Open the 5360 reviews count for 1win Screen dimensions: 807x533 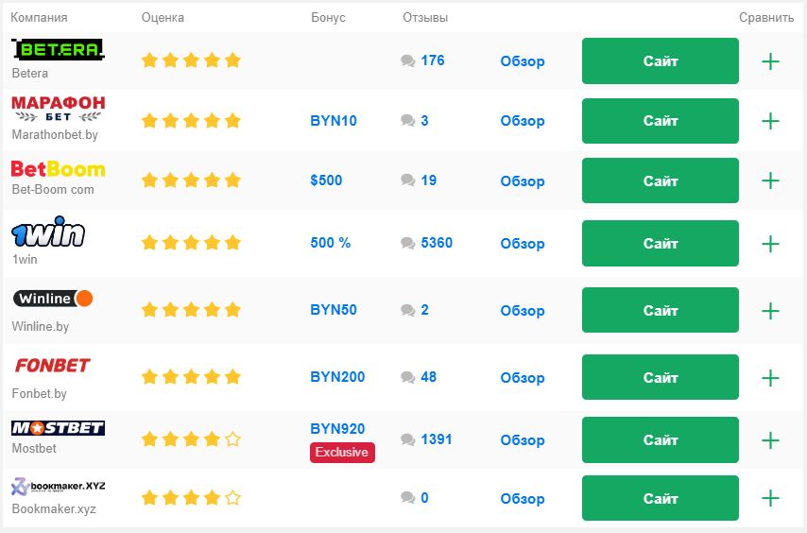[x=437, y=242]
